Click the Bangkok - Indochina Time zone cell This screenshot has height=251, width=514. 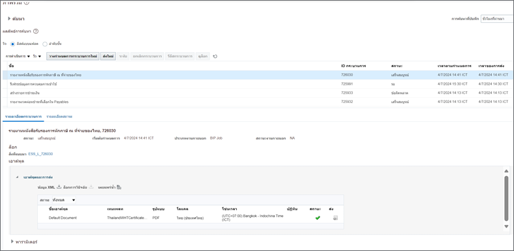click(x=252, y=218)
